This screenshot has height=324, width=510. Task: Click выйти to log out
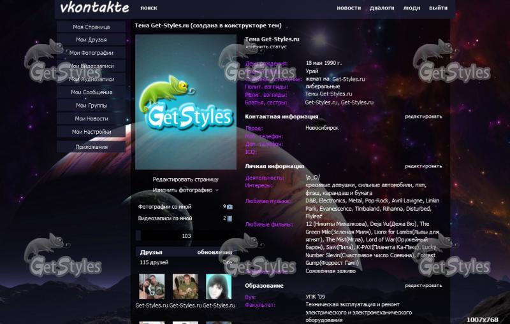438,8
